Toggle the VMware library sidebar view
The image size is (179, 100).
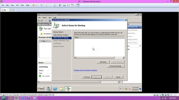[60, 5]
